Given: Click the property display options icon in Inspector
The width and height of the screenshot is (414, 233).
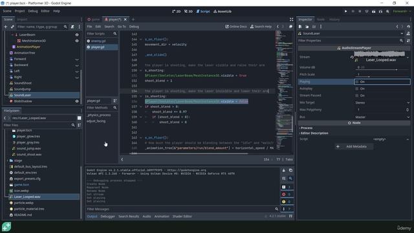Looking at the screenshot, I should (408, 41).
